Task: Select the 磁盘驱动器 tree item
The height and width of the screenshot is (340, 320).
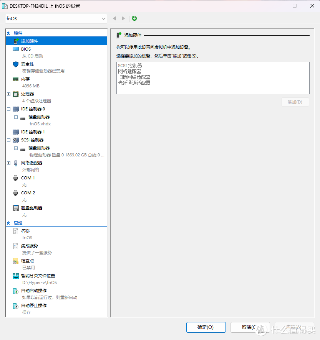Action: pos(32,208)
